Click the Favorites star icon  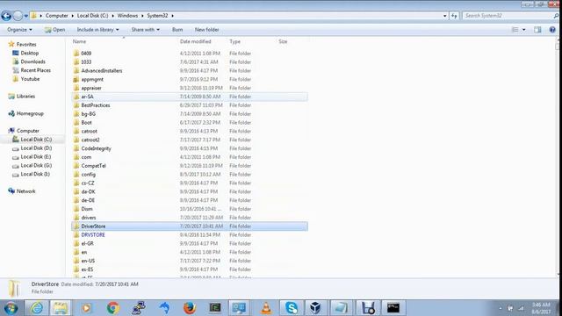click(x=11, y=44)
